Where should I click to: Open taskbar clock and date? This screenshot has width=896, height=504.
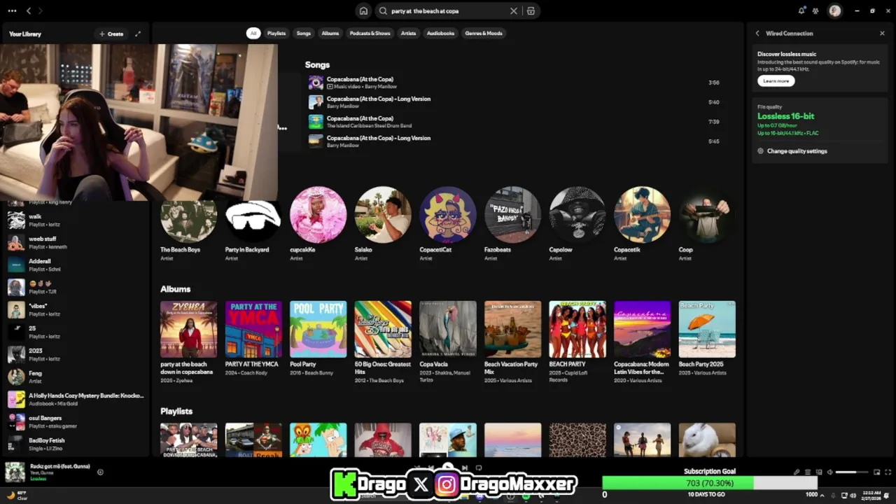871,496
